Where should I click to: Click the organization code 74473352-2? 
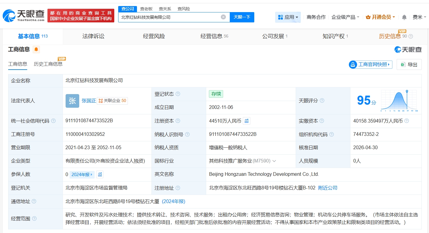[366, 134]
